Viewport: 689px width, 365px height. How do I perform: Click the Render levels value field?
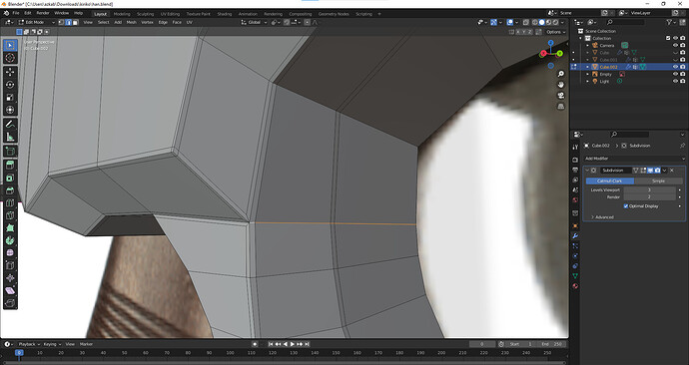[649, 197]
